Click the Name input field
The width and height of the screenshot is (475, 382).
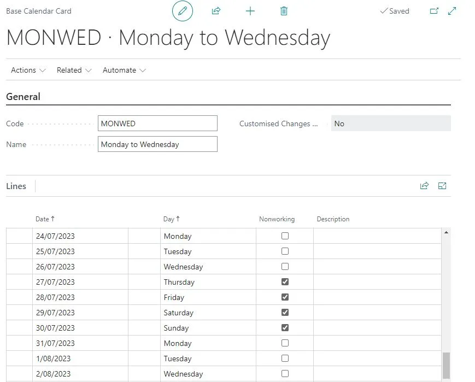pos(157,144)
